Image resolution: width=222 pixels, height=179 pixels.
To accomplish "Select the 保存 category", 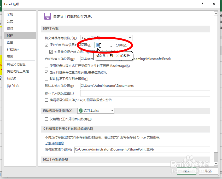I will (x=20, y=35).
